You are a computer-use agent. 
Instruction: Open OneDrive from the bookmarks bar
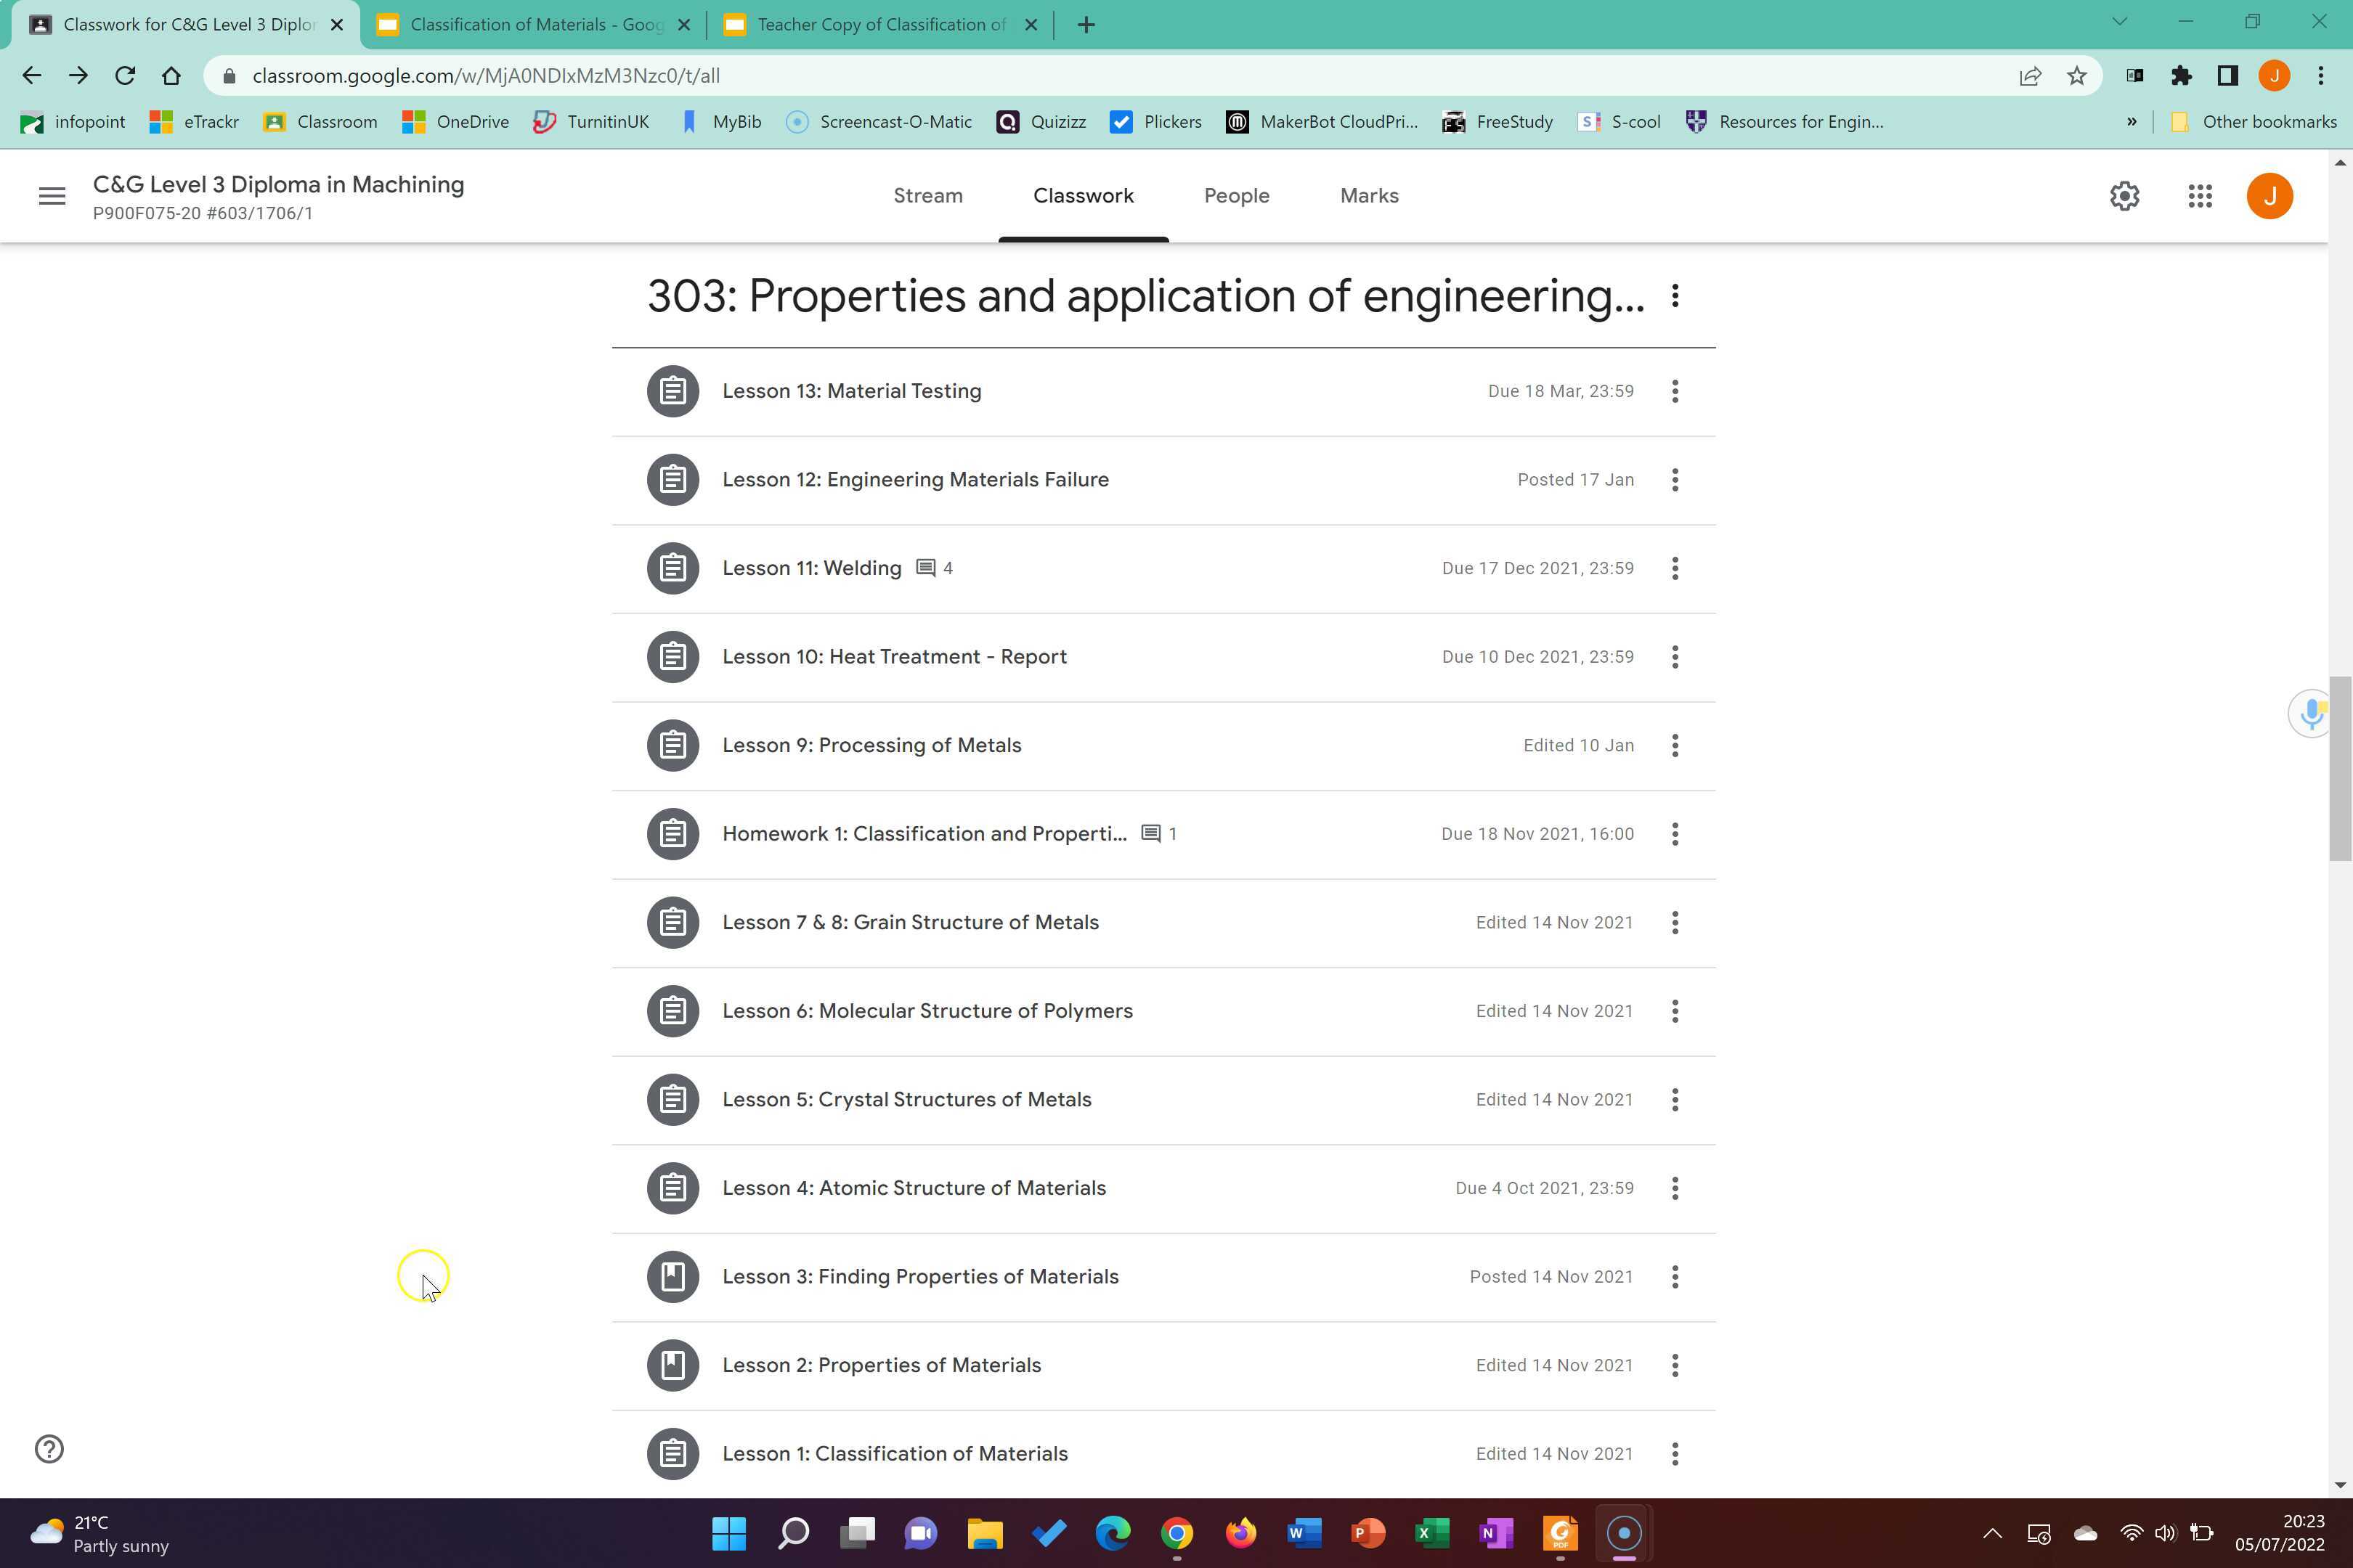tap(456, 121)
